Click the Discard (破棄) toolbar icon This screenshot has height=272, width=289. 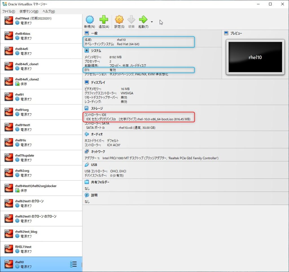(x=131, y=20)
